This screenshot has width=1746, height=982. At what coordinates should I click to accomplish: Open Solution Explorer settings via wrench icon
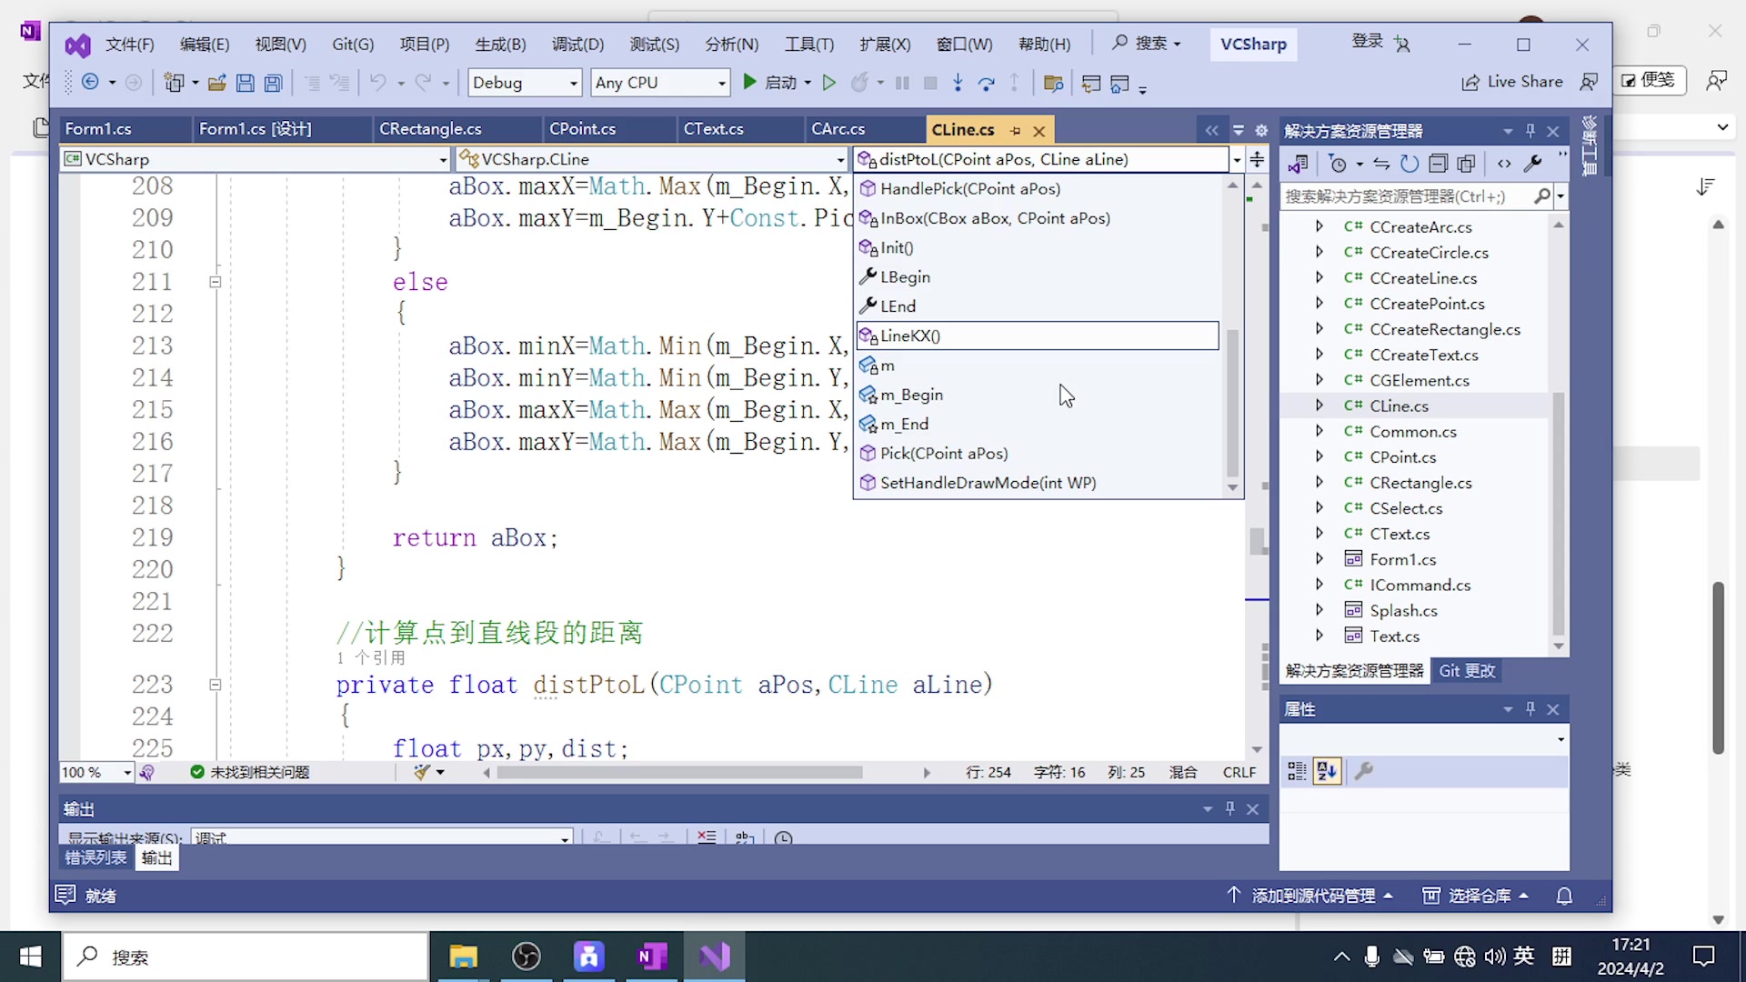coord(1533,164)
